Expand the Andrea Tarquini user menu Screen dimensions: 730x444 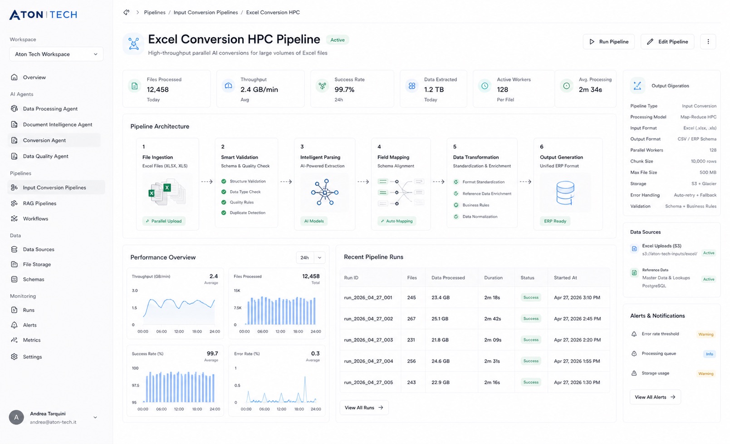[95, 417]
